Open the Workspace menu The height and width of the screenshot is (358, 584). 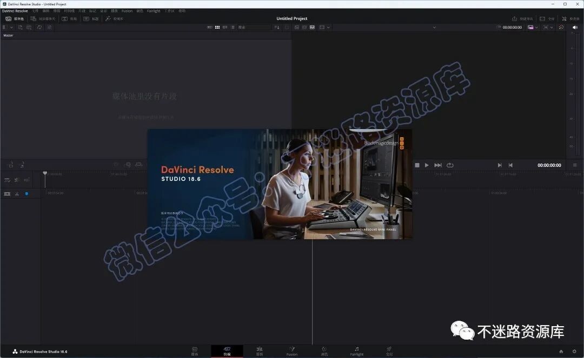pyautogui.click(x=169, y=11)
